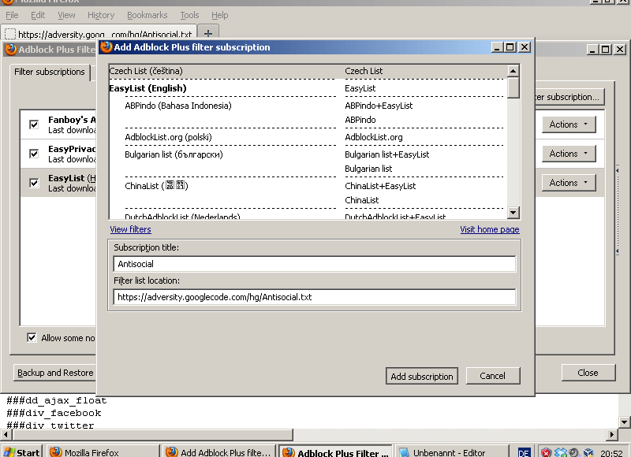Click the Windows security alert shield tray icon

tap(546, 452)
